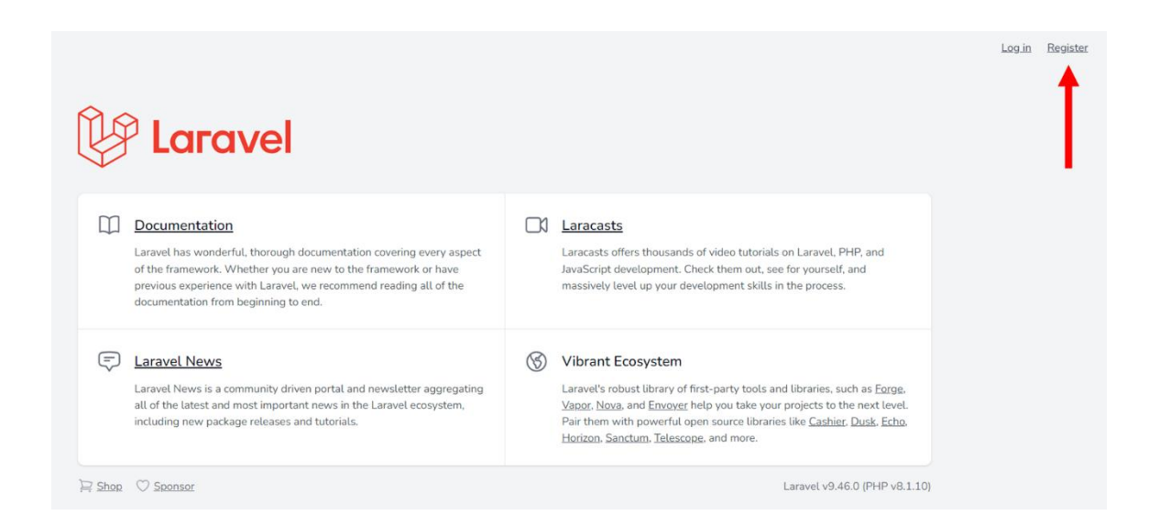
Task: Click the Shop text link
Action: 109,487
